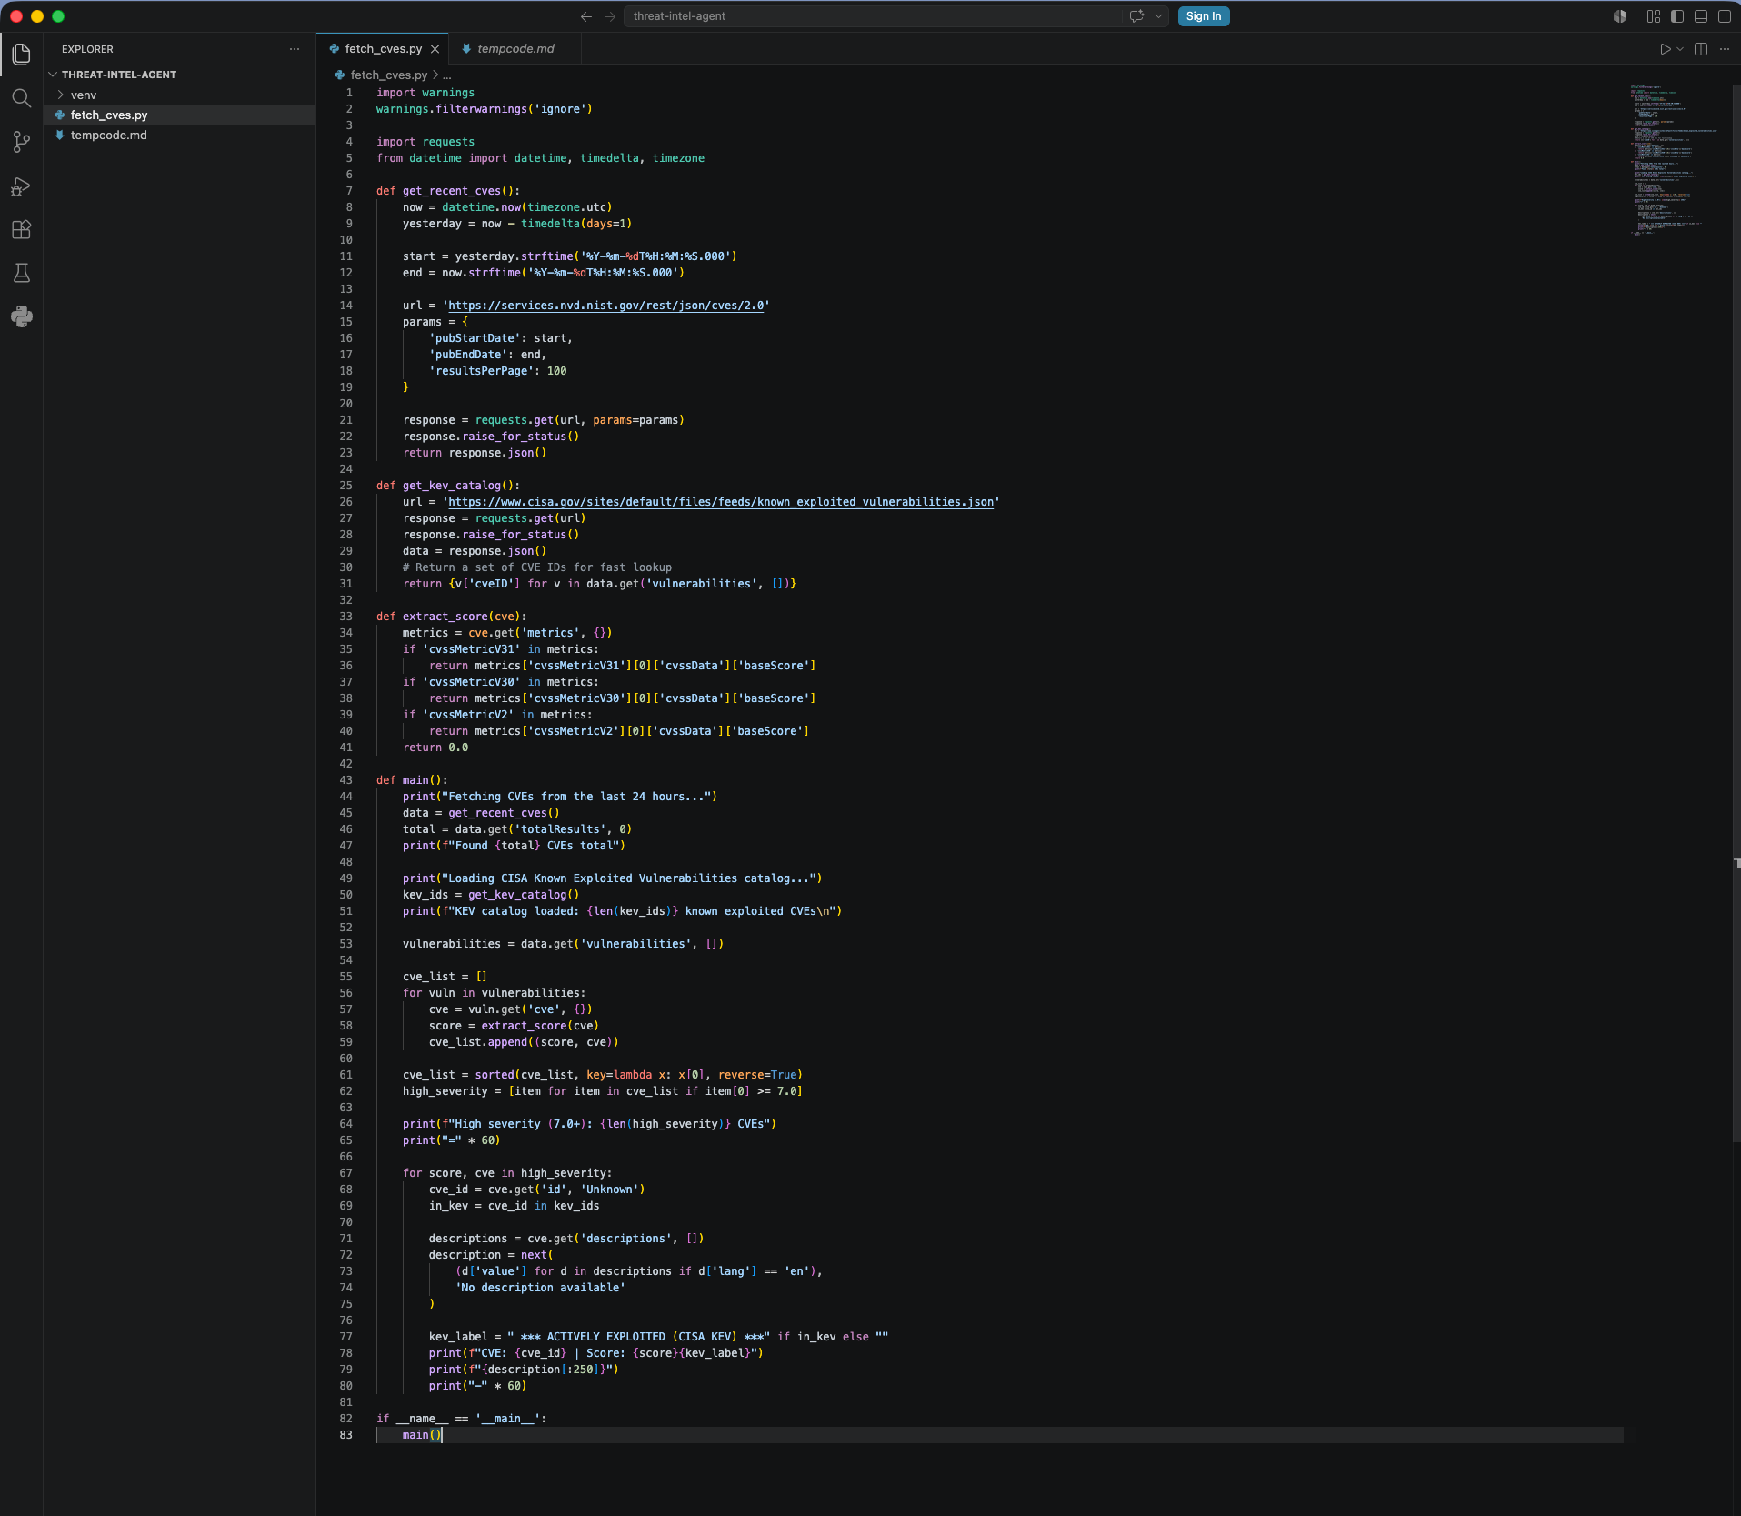Viewport: 1741px width, 1516px height.
Task: Toggle the bottom panel visibility
Action: point(1701,16)
